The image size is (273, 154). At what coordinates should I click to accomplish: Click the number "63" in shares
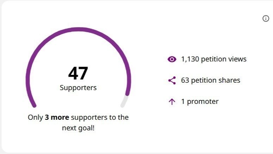click(x=185, y=81)
